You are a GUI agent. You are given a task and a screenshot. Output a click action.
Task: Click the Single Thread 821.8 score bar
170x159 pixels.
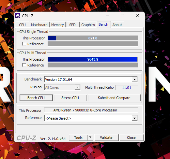point(93,38)
